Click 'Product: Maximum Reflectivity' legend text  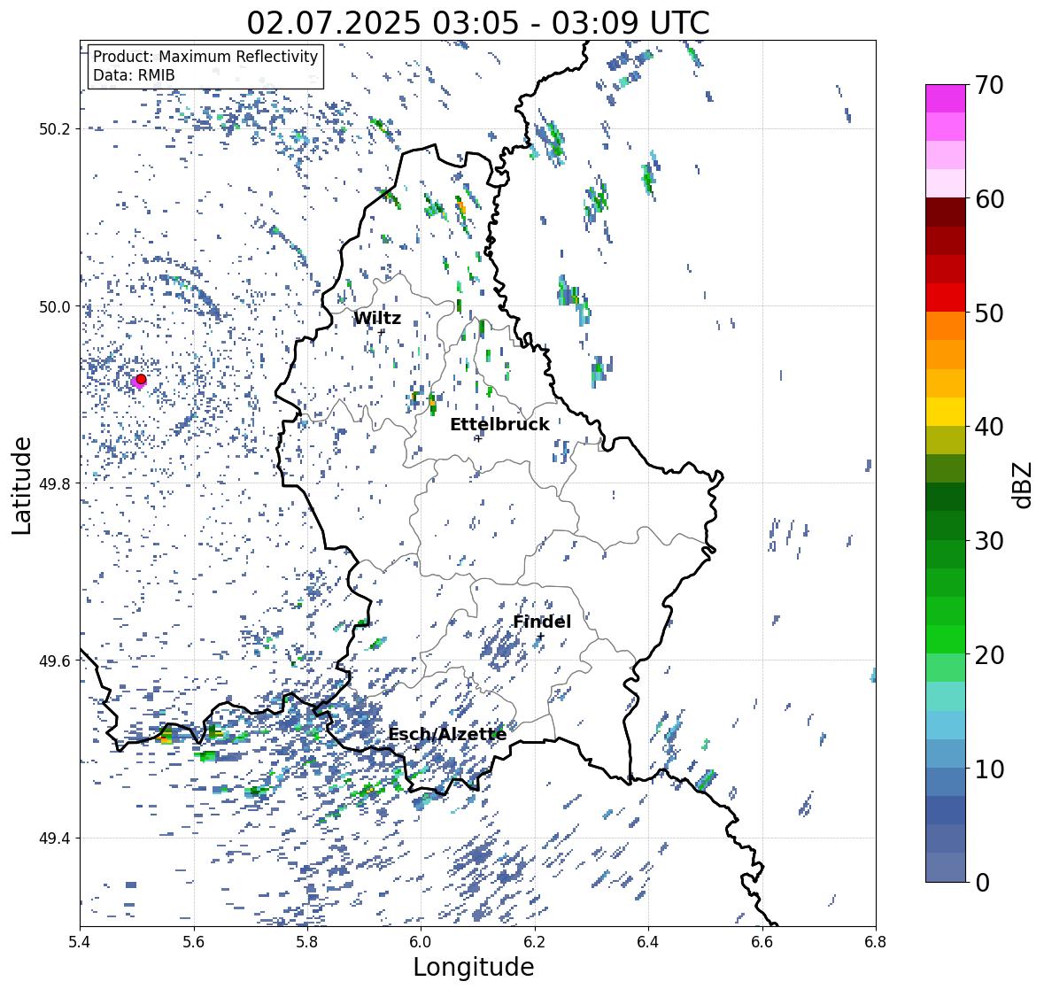click(205, 57)
